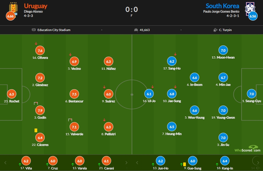The width and height of the screenshot is (263, 171).
Task: Click South Korea team crest logo
Action: click(x=250, y=9)
